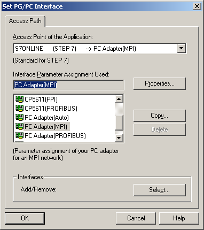Click the interface list scrollbar thumb
Viewport: 204px width, 230px height.
point(119,122)
